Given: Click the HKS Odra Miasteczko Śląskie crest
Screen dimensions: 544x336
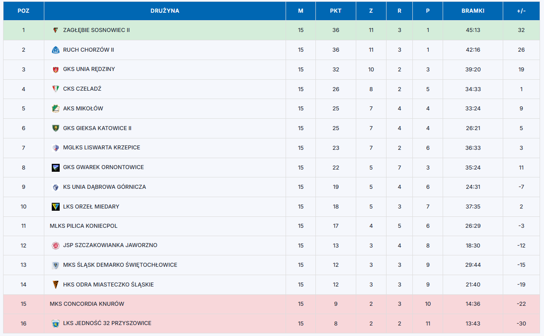Looking at the screenshot, I should [55, 285].
